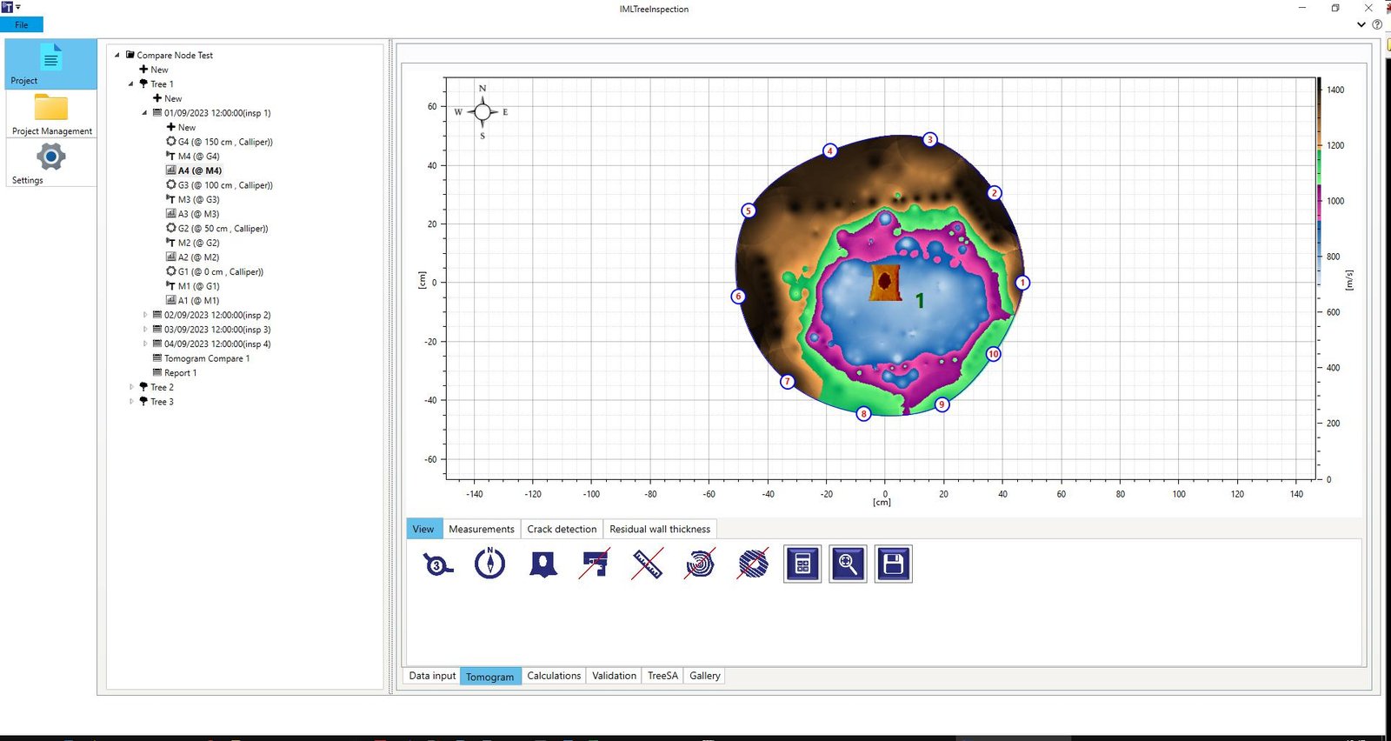The width and height of the screenshot is (1391, 741).
Task: Click the crossed-out tree rings icon
Action: tap(700, 564)
